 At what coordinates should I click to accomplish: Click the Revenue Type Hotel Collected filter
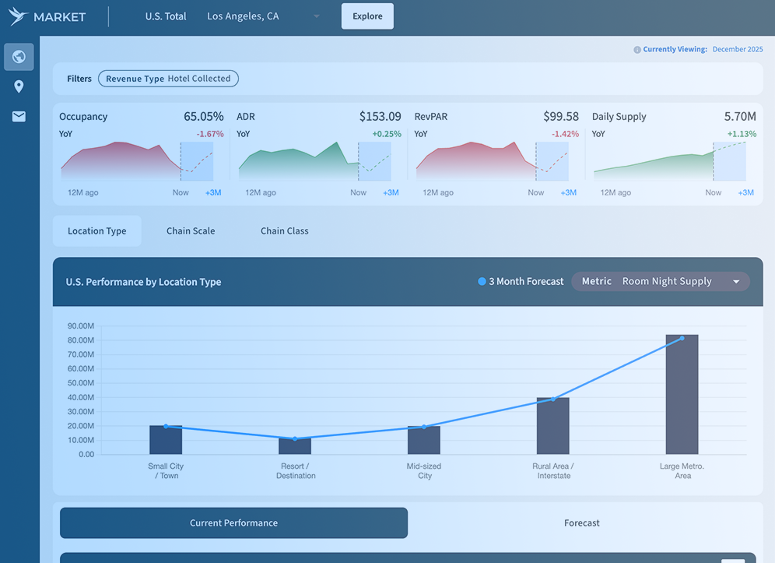168,79
